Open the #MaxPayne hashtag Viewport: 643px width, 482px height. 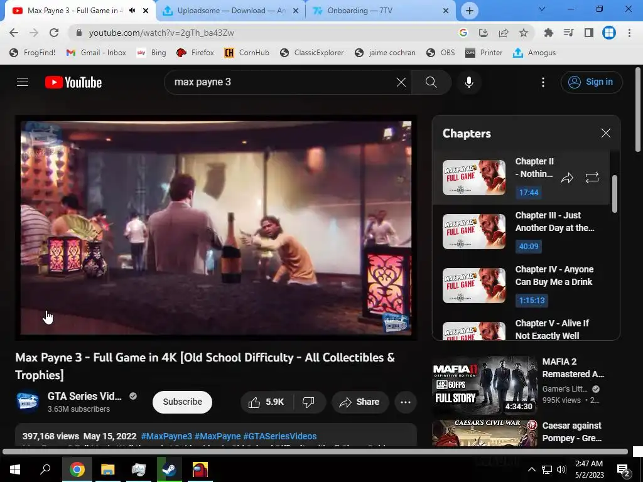coord(217,436)
